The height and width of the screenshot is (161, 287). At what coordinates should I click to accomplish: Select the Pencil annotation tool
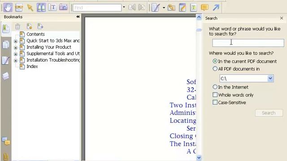156,8
